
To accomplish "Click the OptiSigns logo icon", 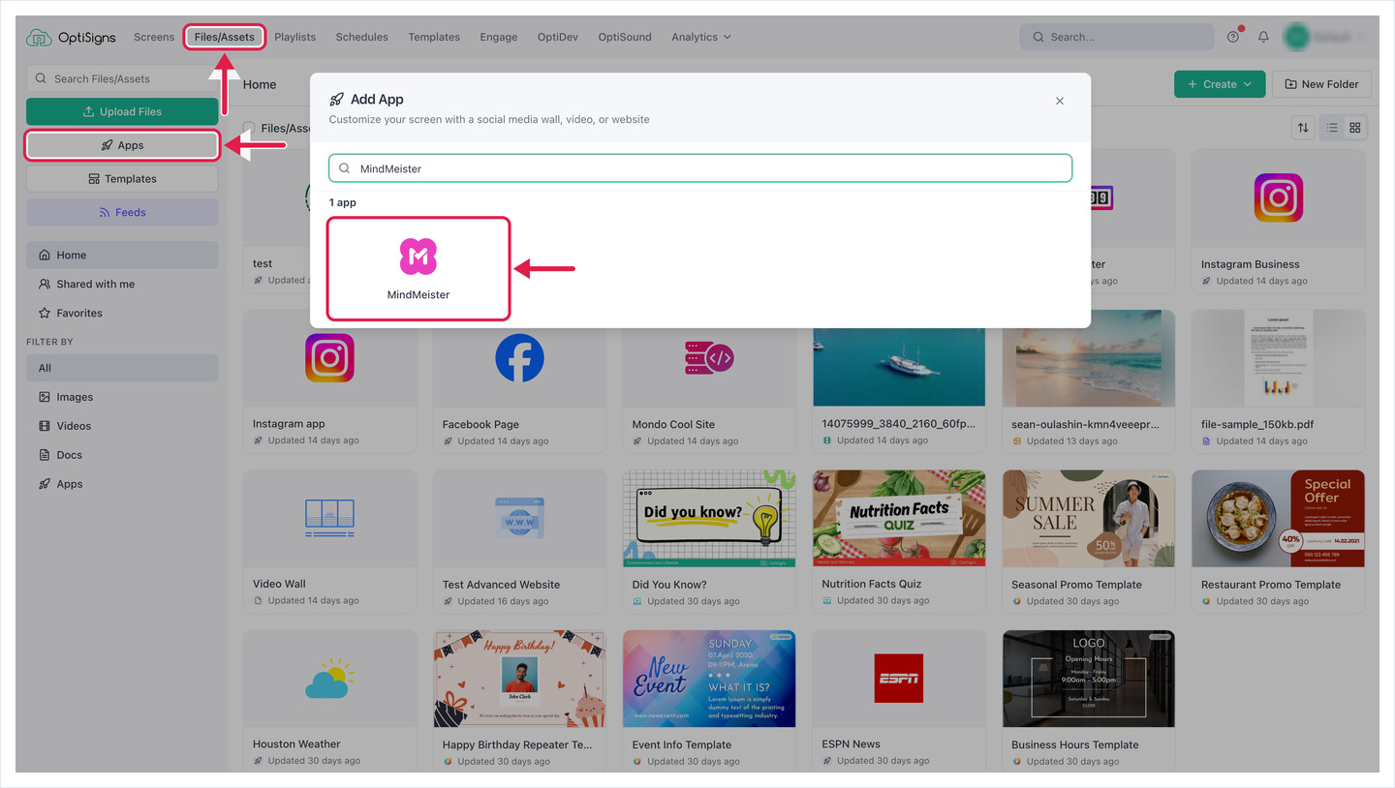I will pos(39,38).
